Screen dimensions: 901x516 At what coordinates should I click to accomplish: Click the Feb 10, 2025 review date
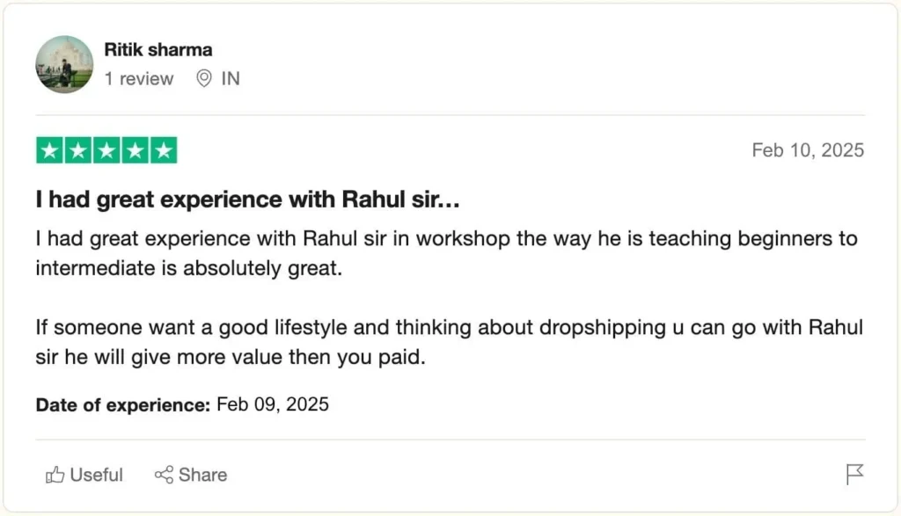click(x=808, y=150)
